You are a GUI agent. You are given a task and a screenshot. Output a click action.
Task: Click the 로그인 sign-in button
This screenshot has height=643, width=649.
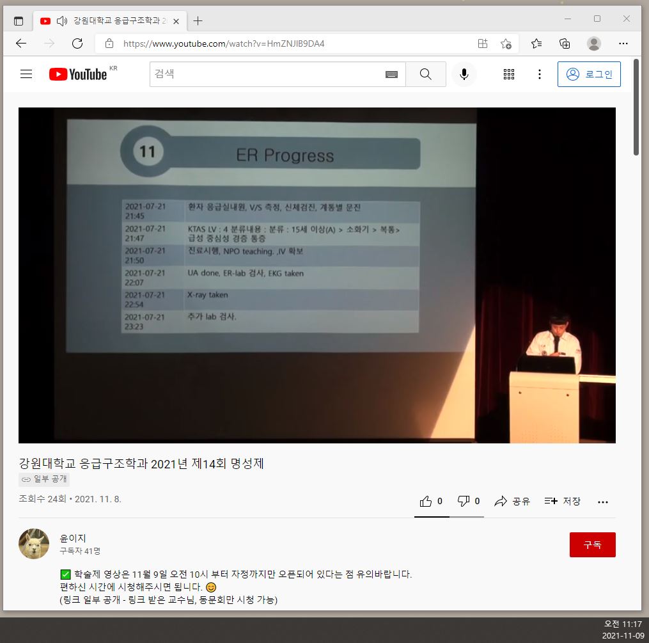[x=589, y=74]
